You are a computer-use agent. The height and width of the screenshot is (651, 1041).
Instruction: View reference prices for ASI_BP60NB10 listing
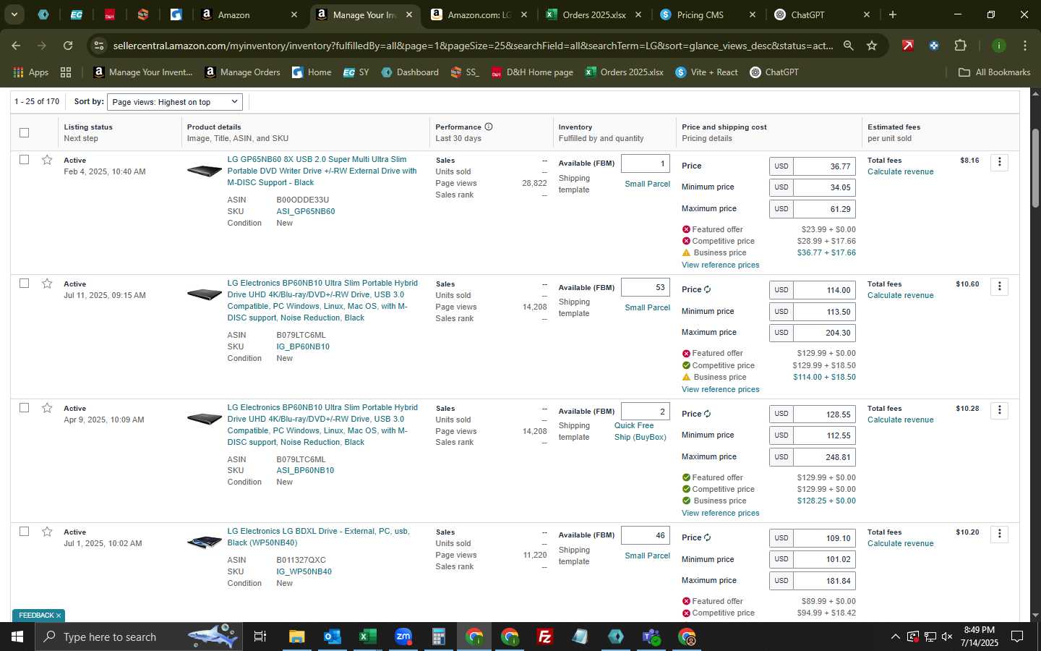tap(720, 513)
